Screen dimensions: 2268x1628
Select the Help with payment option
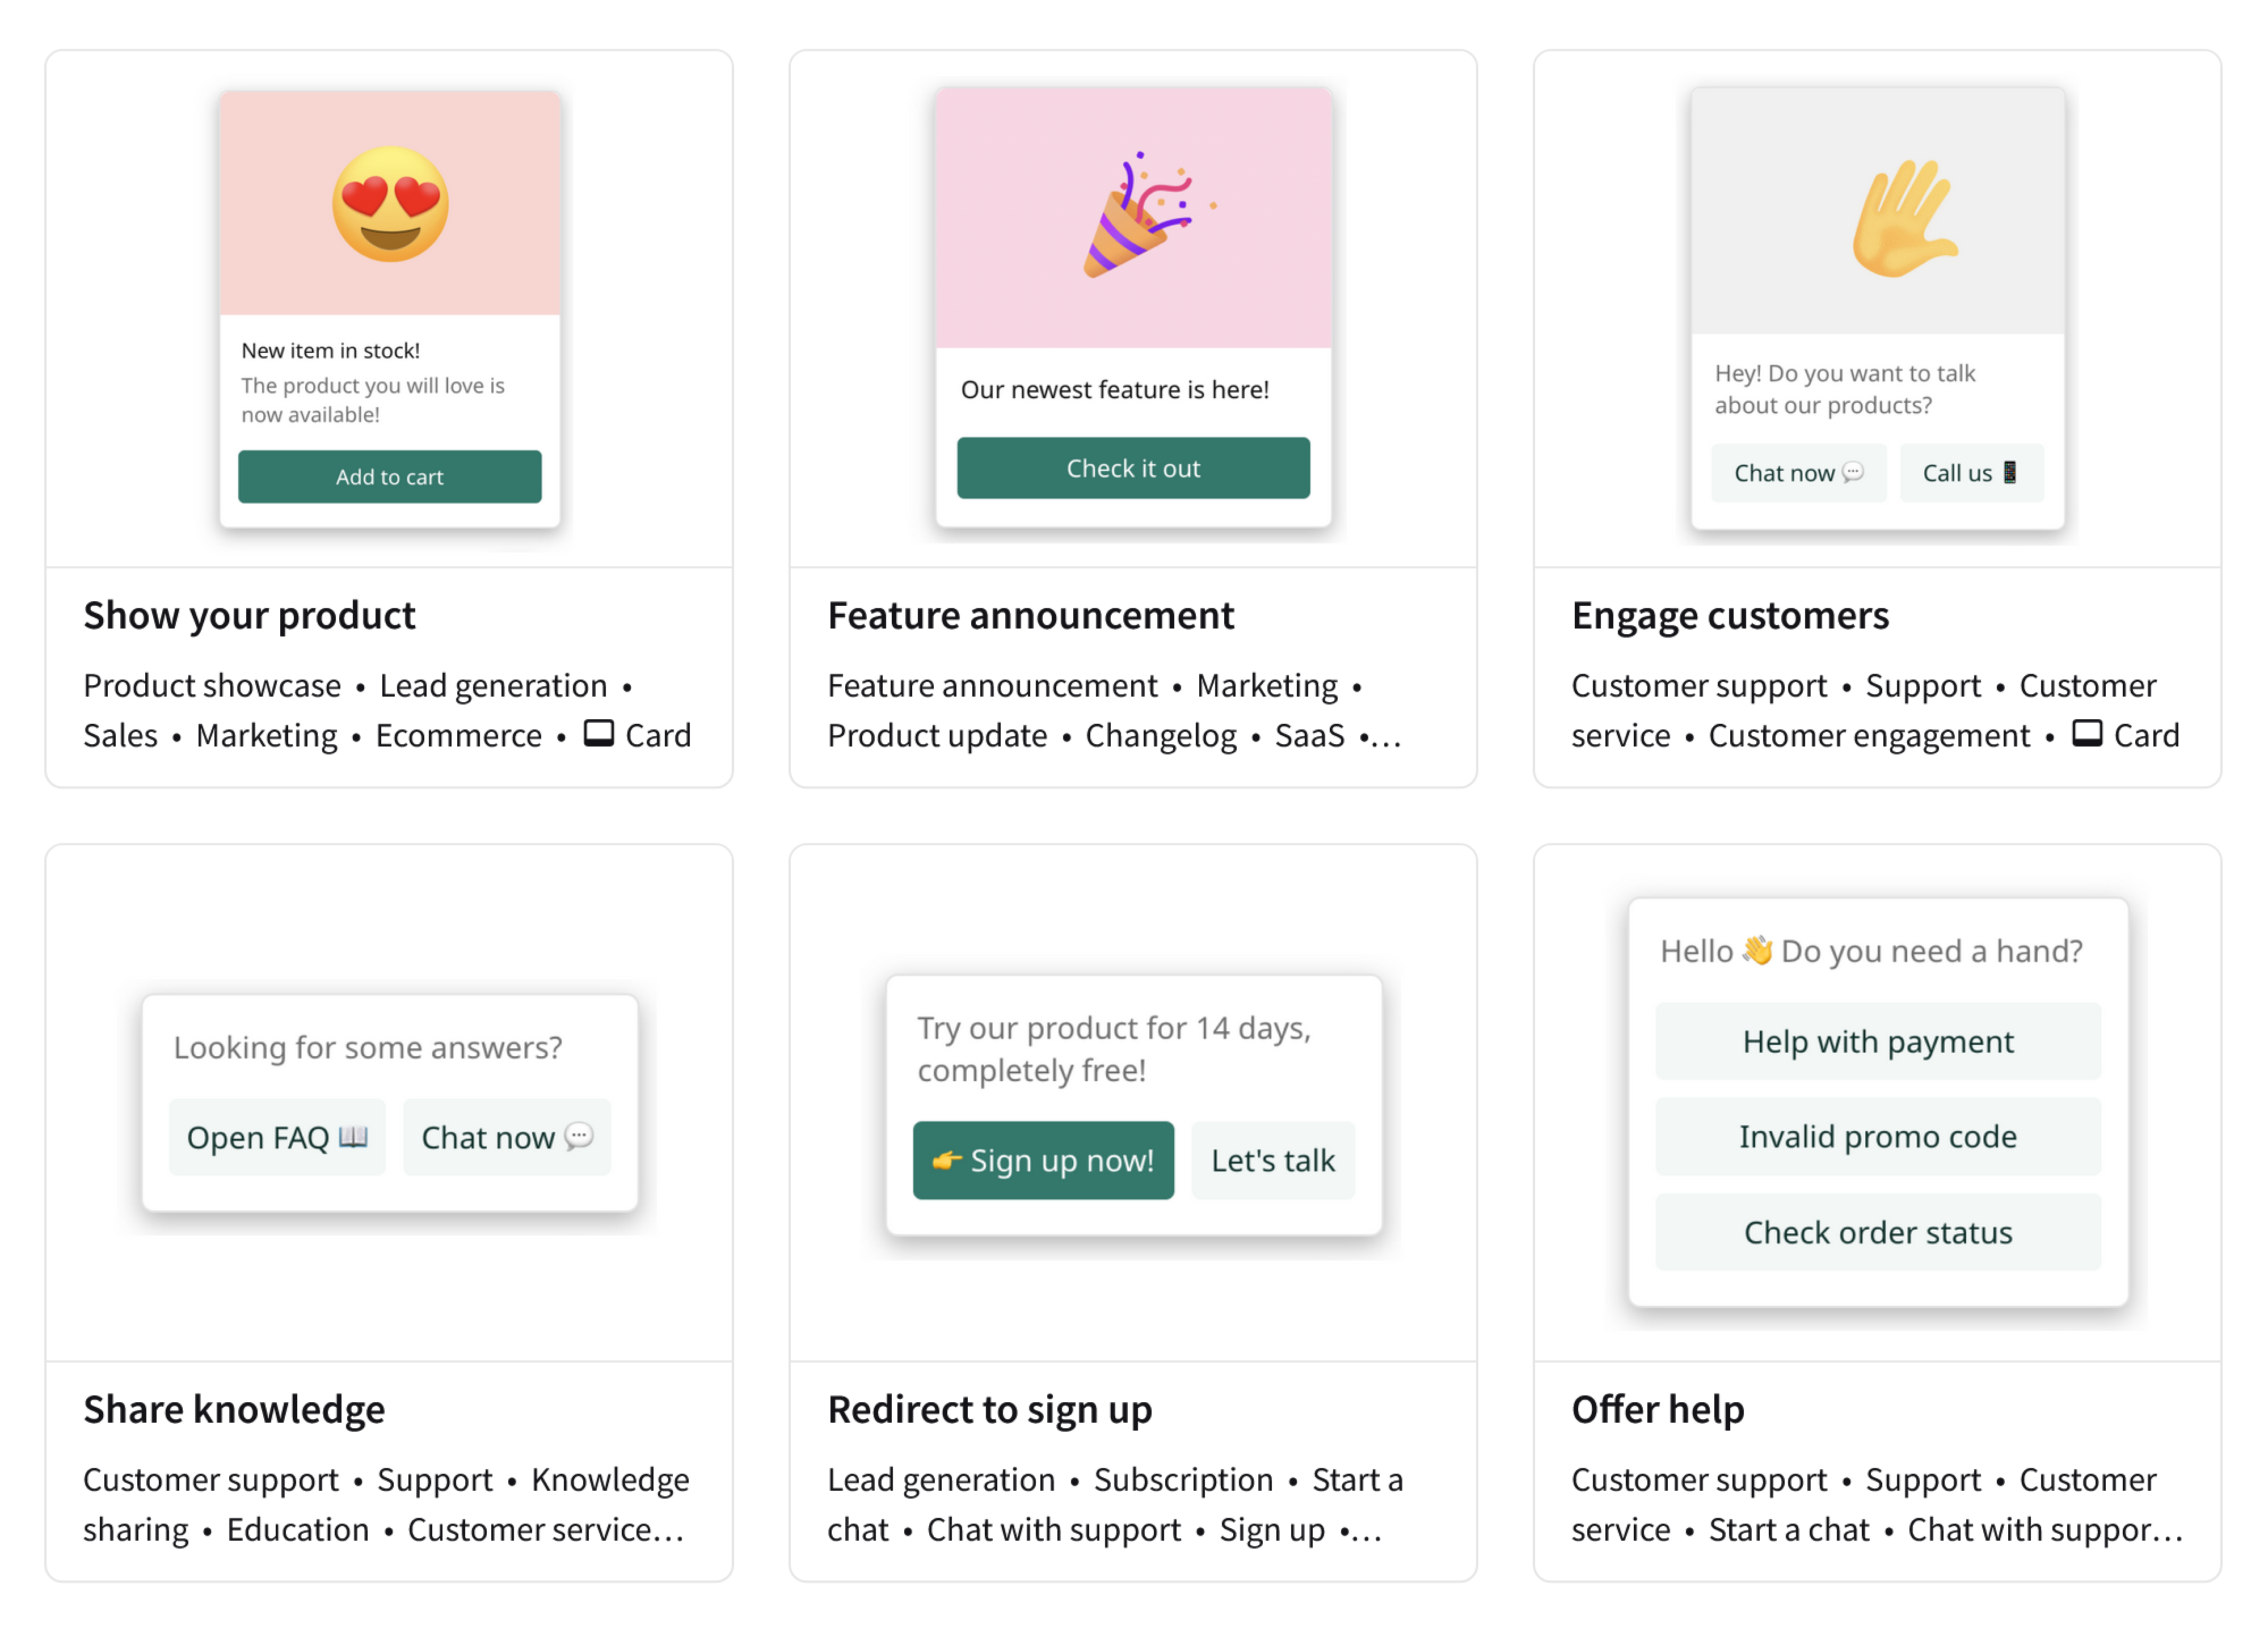point(1878,1041)
